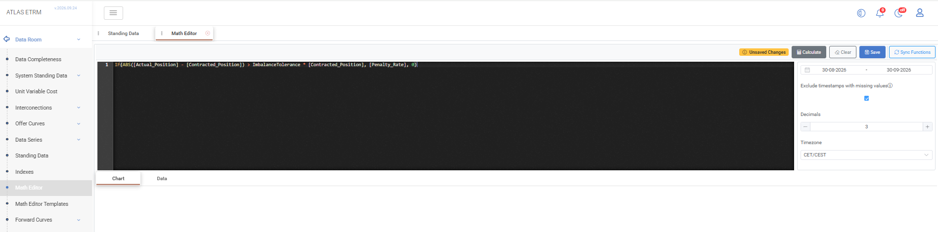Click the ATLAS ETRM logo text
This screenshot has width=938, height=232.
click(x=24, y=12)
